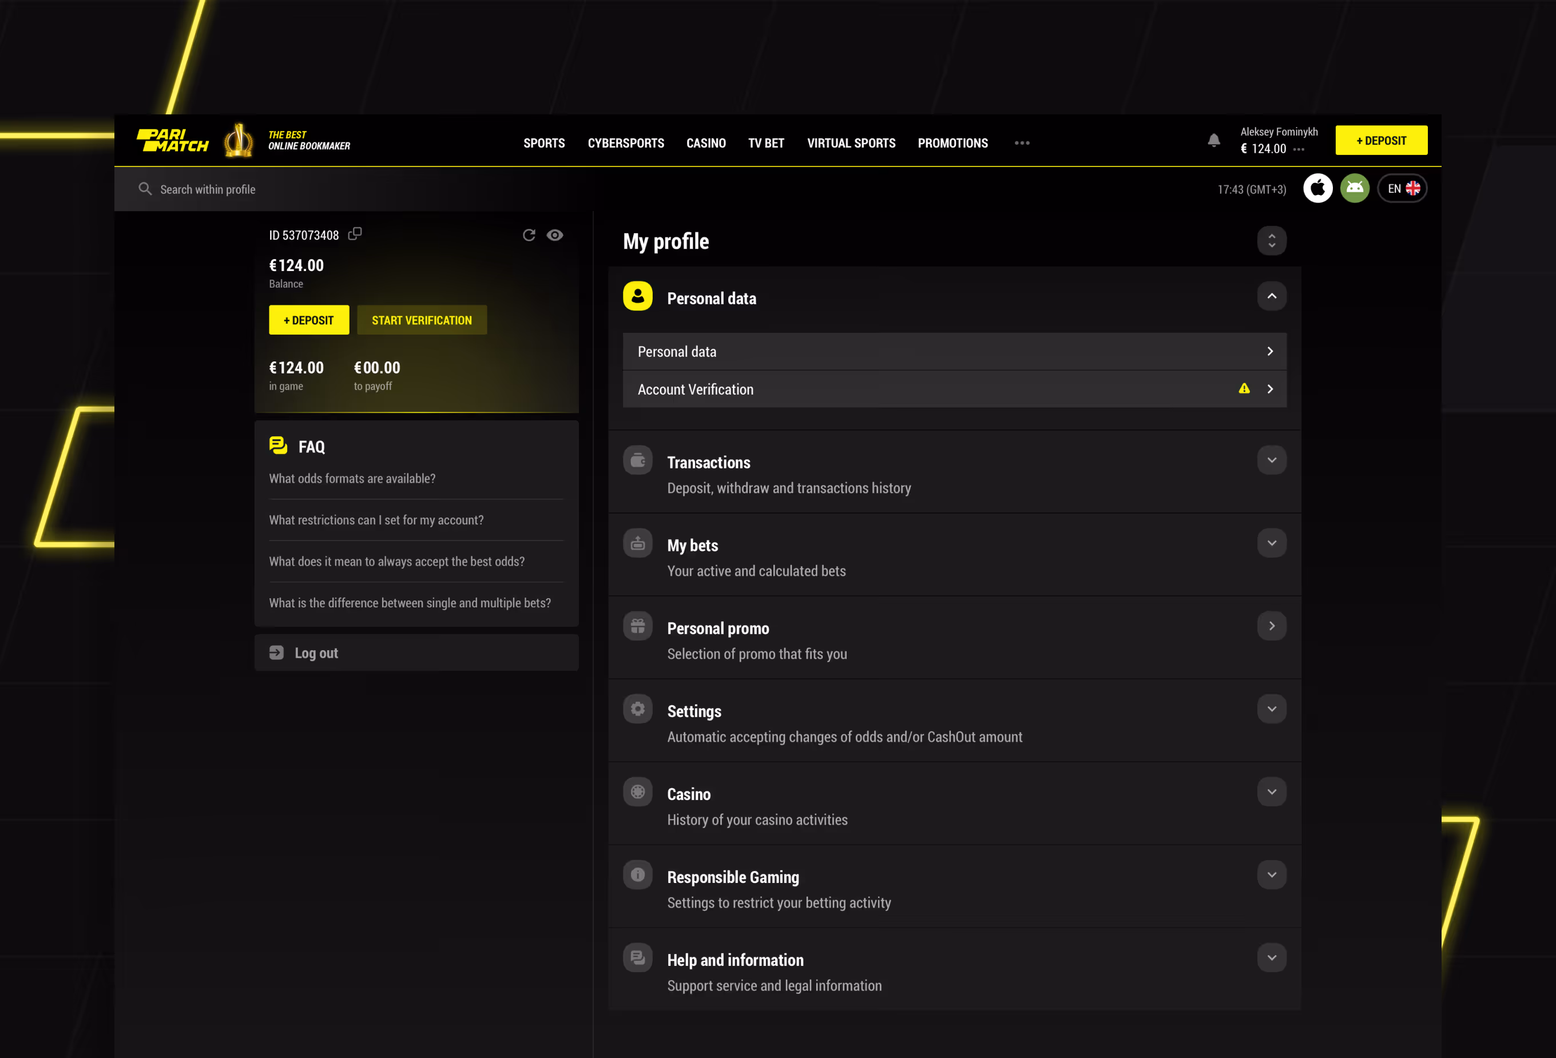The width and height of the screenshot is (1556, 1058).
Task: Click the Parimatch logo
Action: coord(173,141)
